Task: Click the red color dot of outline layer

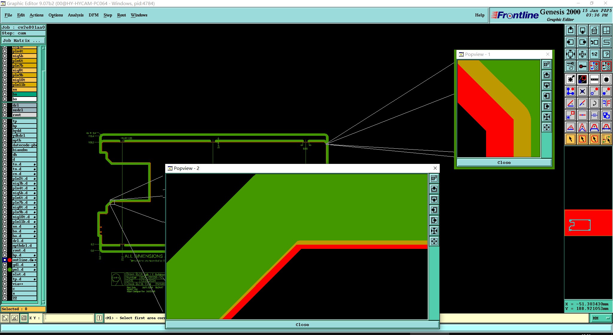Action: pos(10,260)
